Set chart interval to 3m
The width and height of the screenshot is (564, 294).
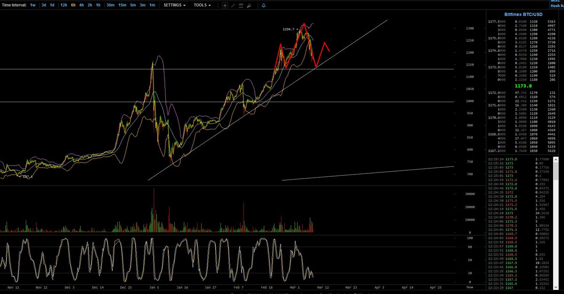142,5
